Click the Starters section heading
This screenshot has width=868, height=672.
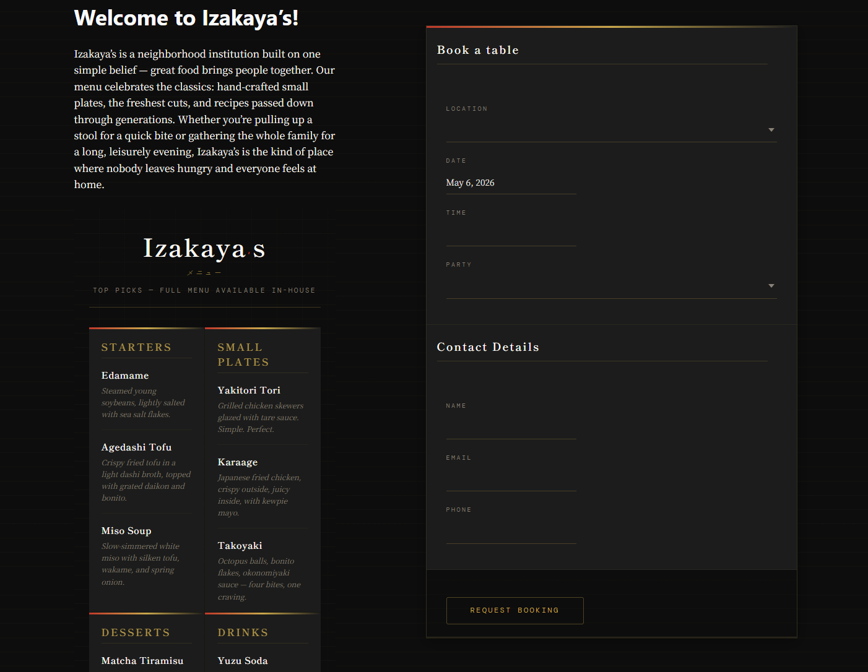point(136,348)
